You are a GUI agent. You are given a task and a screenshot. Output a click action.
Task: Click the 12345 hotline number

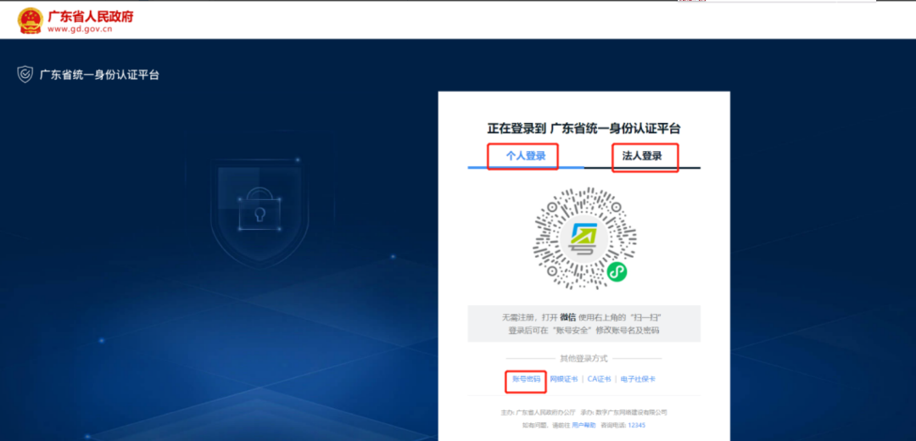tap(637, 425)
